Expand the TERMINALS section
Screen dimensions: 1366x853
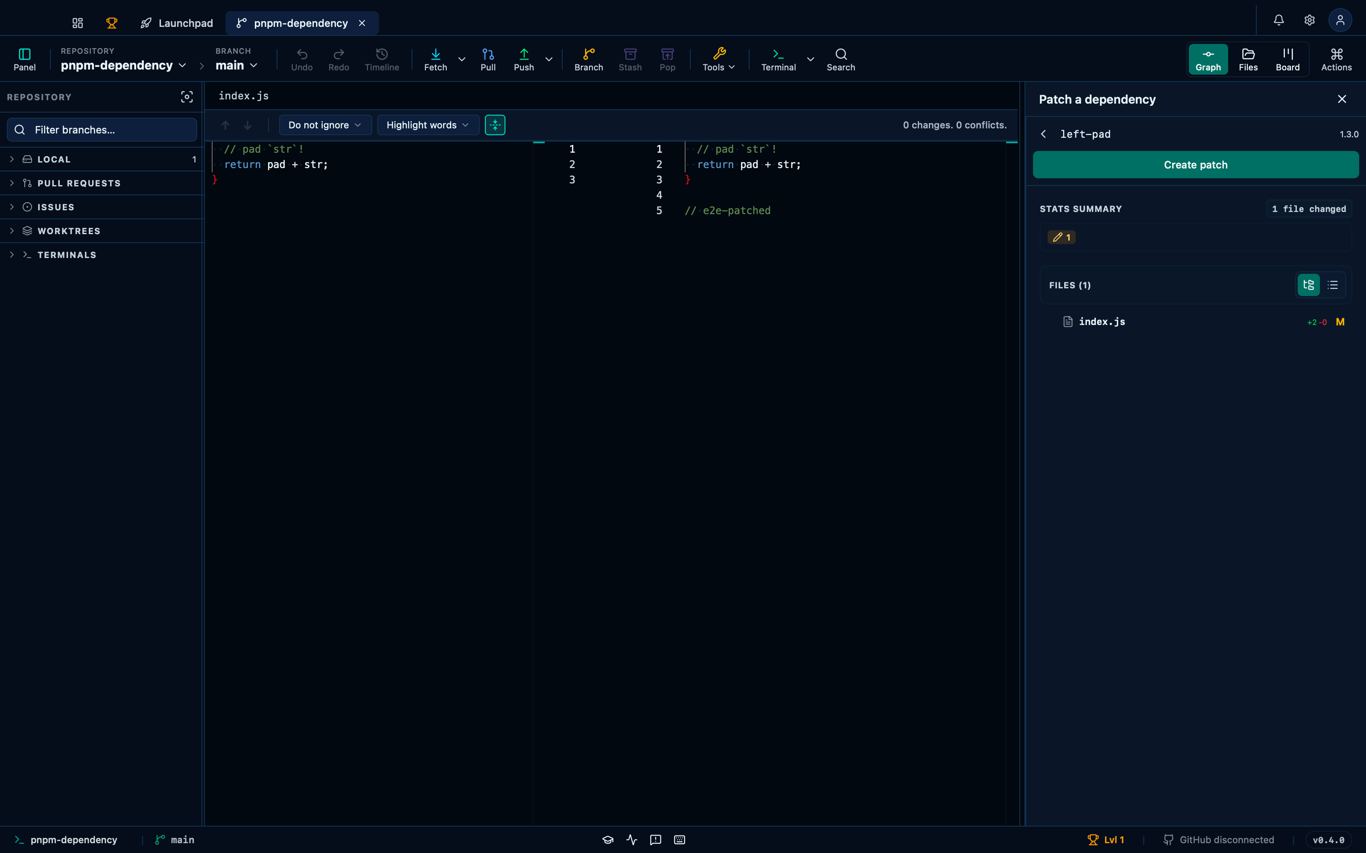(x=102, y=255)
